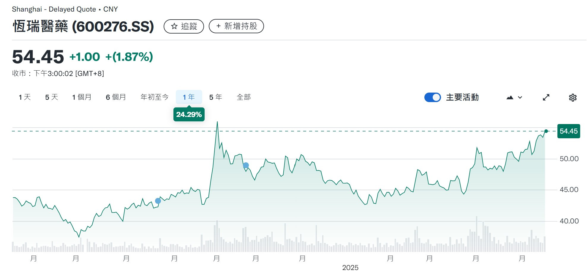The height and width of the screenshot is (273, 588).
Task: Click the large 54.45 price quote
Action: coord(38,57)
